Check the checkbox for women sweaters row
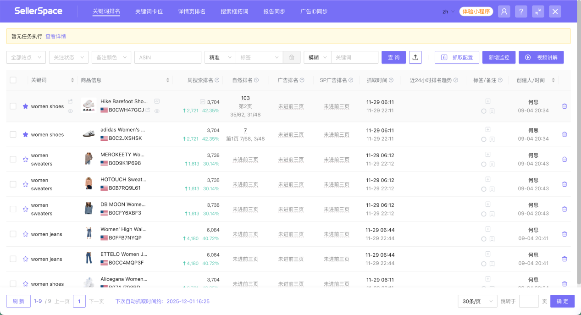The height and width of the screenshot is (315, 581). tap(13, 159)
